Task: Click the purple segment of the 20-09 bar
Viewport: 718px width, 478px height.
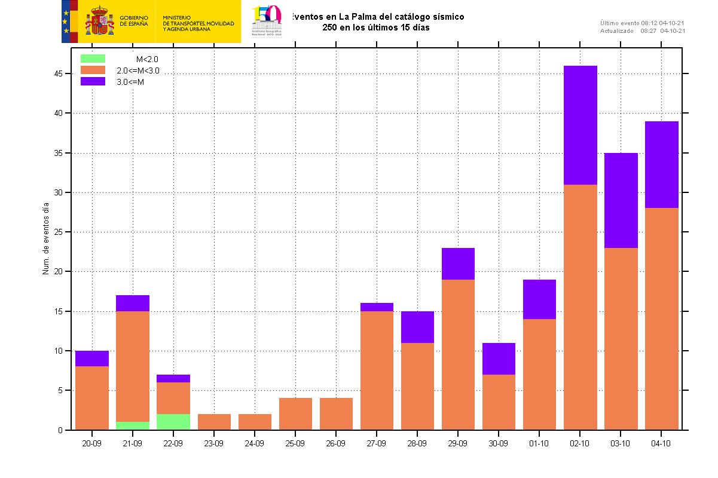Action: click(92, 358)
